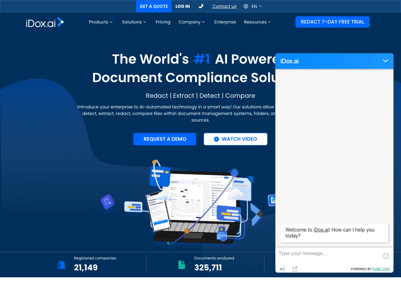Screen dimensions: 401x282
Task: Click GET A QUOTE button
Action: 154,6
